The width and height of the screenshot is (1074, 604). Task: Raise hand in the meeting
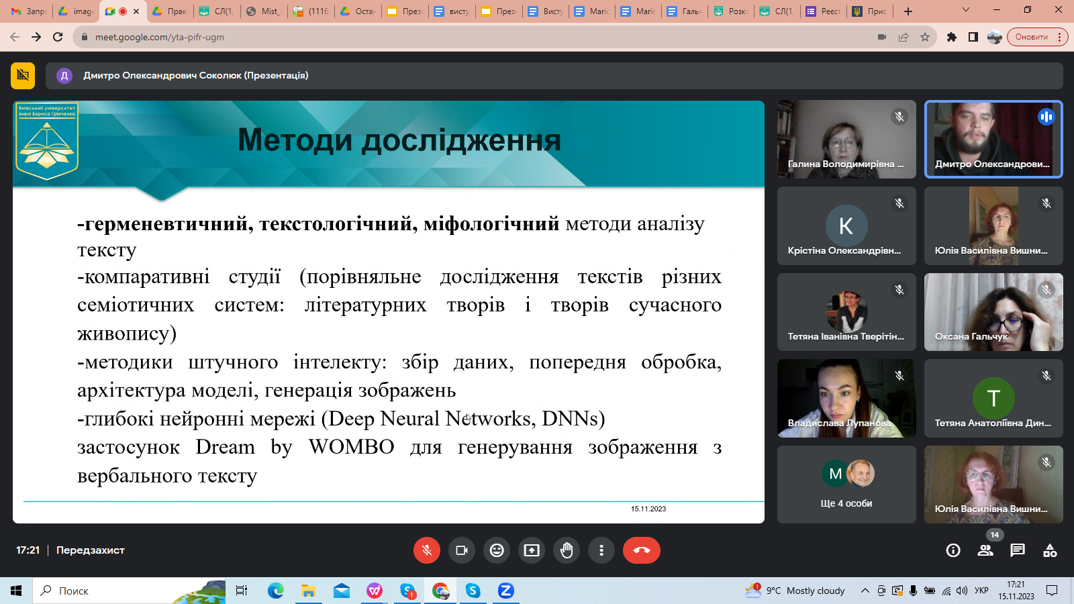[x=567, y=550]
